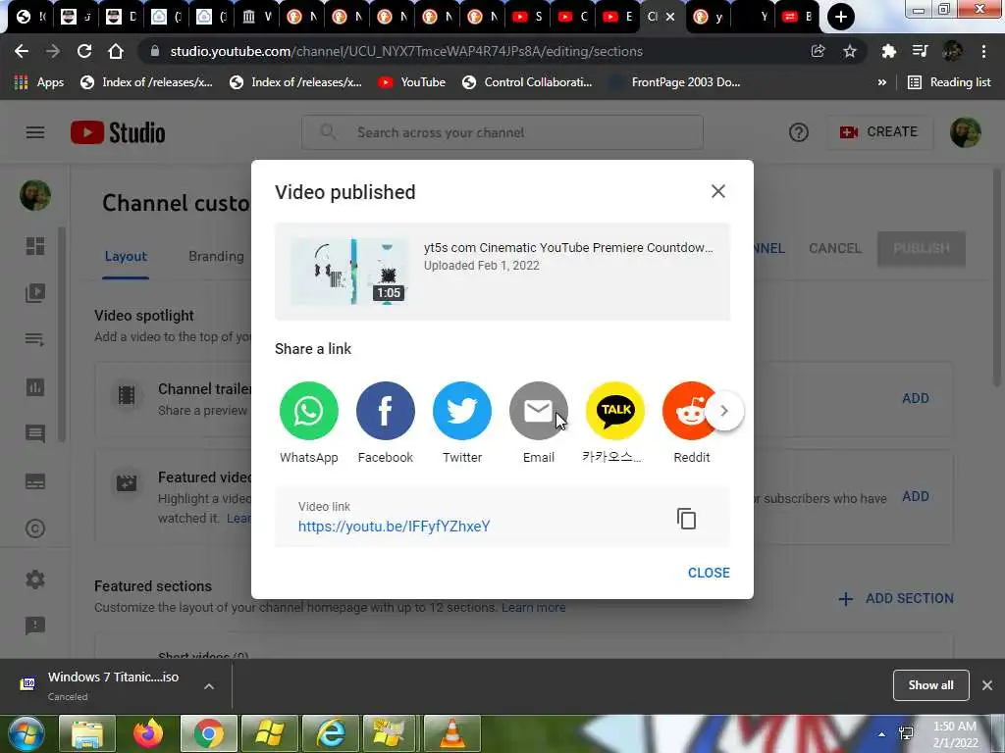Open the Copyright sidebar icon
The height and width of the screenshot is (753, 1005).
35,528
